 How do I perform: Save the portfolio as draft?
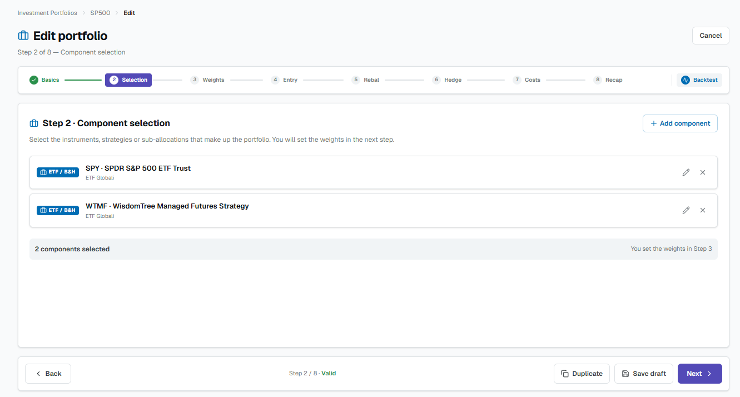(644, 374)
